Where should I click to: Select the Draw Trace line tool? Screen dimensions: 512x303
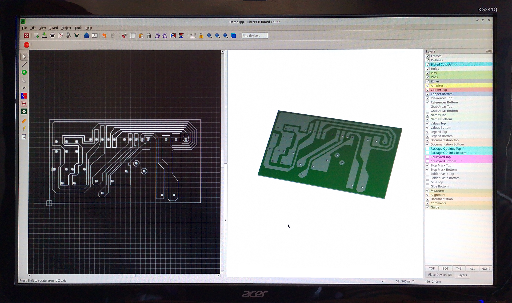coord(24,65)
